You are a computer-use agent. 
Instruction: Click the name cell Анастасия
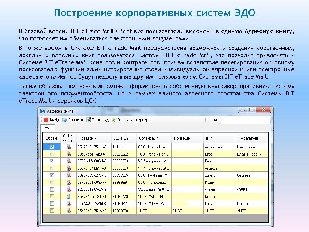click(220, 147)
